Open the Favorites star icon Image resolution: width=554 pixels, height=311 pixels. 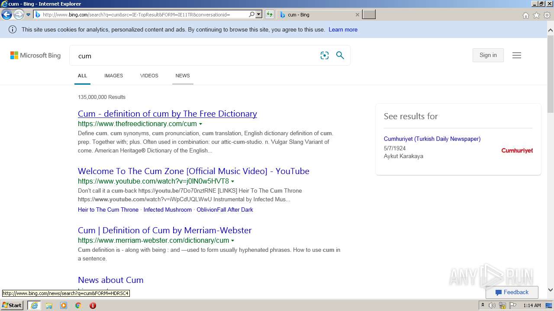[536, 15]
